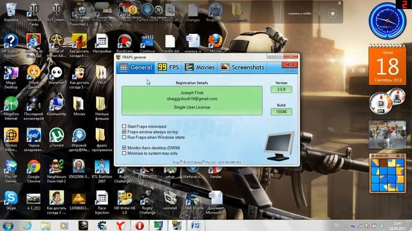Viewport: 412px width, 231px height.
Task: Select the Компьютер desktop icon
Action: [56, 107]
